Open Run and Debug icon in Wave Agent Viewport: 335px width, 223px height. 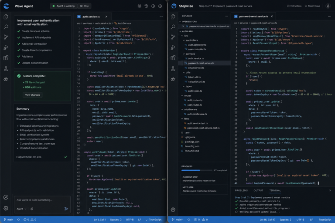coord(6,47)
